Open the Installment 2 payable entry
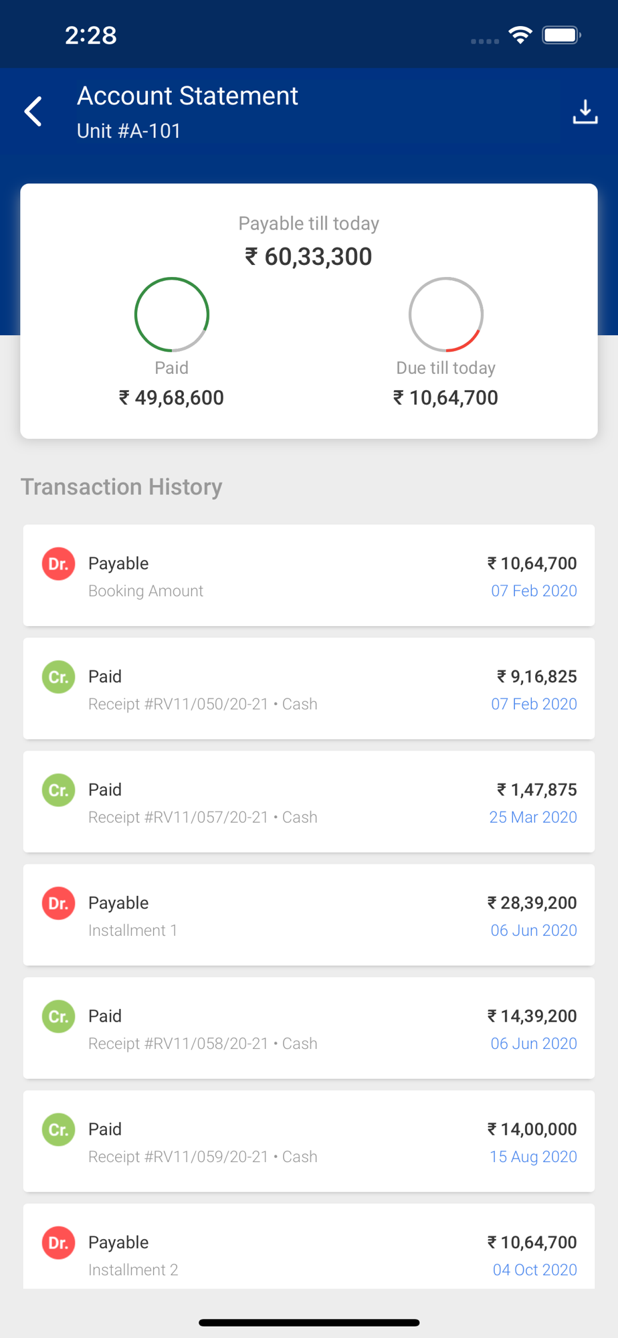 tap(309, 1246)
